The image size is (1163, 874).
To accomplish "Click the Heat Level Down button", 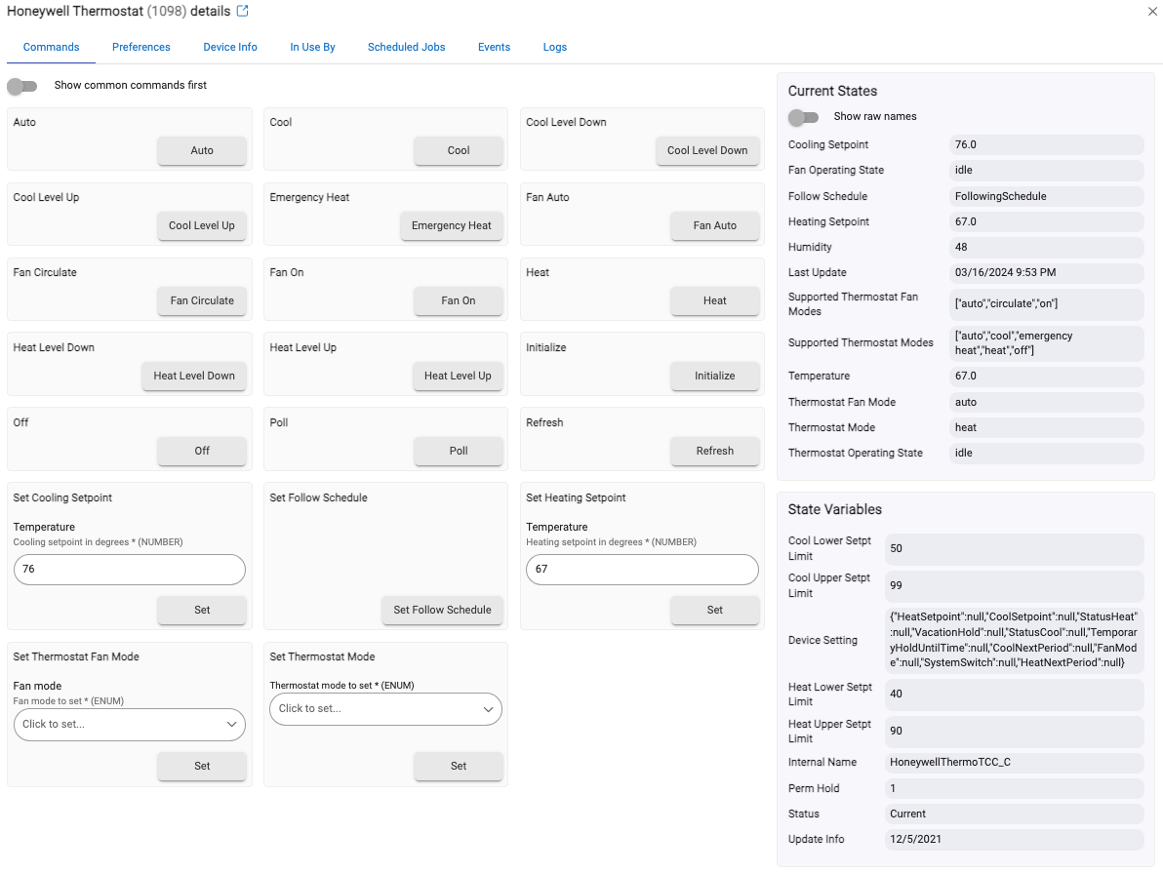I will [x=194, y=376].
